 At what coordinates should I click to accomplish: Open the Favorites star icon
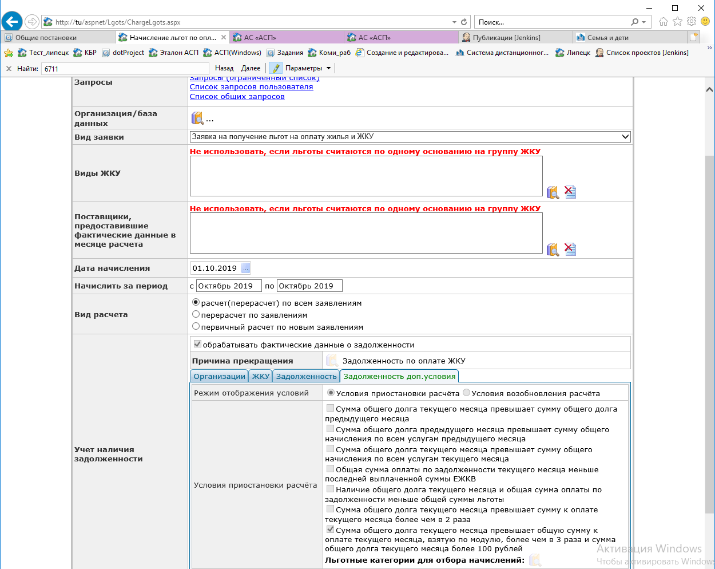(x=678, y=22)
